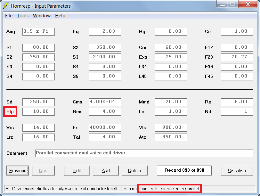Select the Tal input field

105,137
